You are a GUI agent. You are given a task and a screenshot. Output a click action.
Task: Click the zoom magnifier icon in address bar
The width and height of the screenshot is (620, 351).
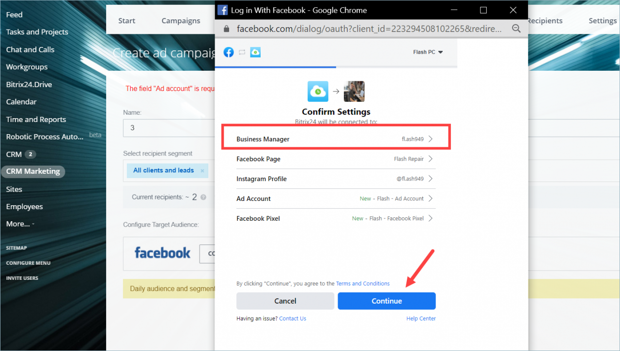(516, 29)
